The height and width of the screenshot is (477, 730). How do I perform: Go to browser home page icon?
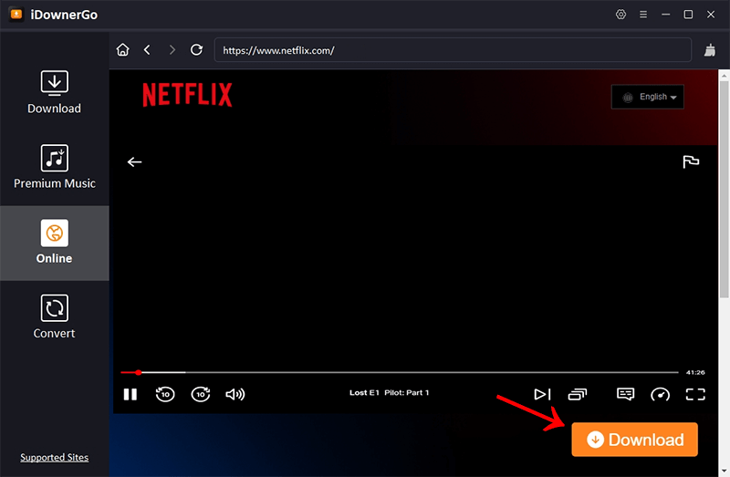pyautogui.click(x=123, y=50)
